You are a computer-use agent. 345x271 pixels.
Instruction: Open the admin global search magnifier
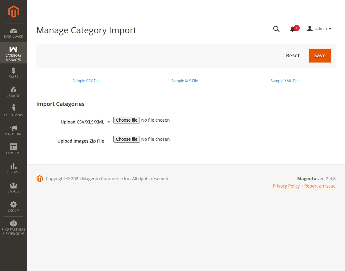[x=276, y=29]
